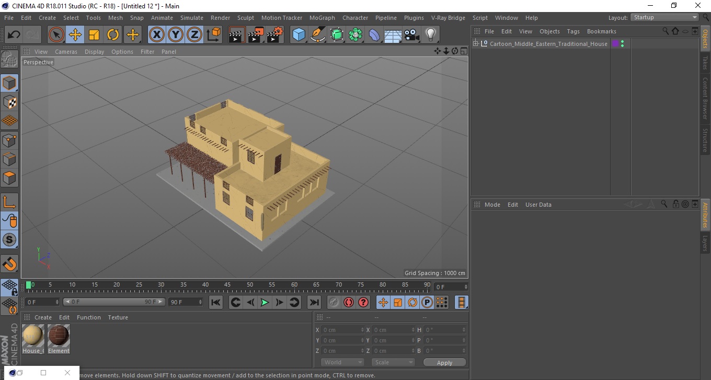Activate the Rotate tool
This screenshot has height=380, width=711.
tap(113, 35)
